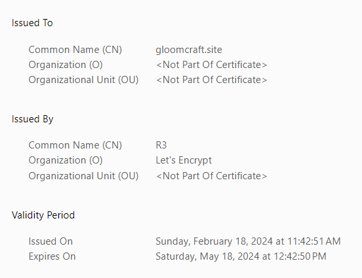Screen dimensions: 362x278
Task: Select the gloomcraft.site common name value
Action: 189,50
